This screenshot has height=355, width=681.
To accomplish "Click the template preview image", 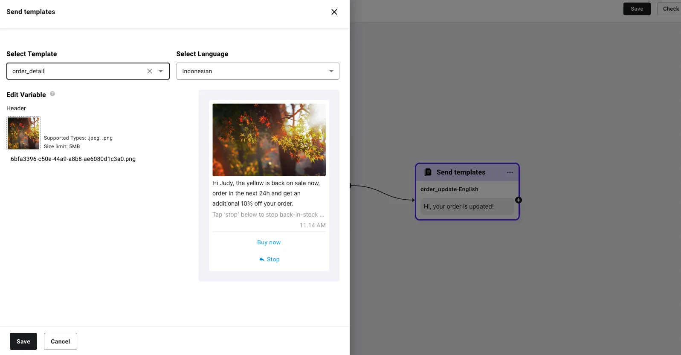I will (269, 140).
